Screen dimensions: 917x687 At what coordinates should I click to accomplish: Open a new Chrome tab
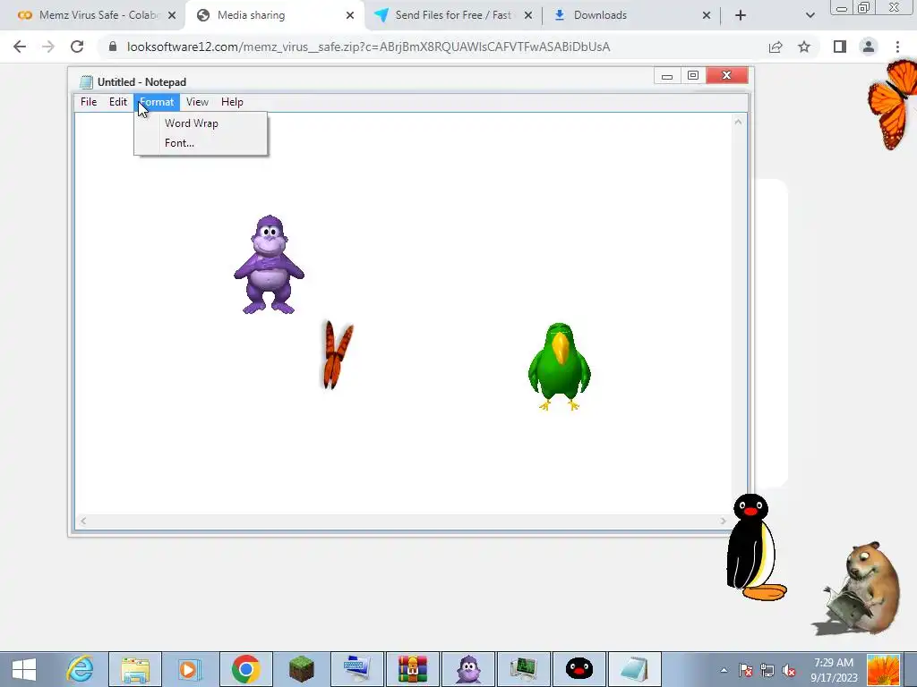[741, 15]
